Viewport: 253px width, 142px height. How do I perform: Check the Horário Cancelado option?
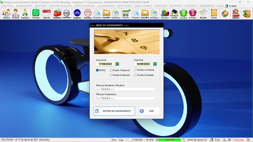136,75
